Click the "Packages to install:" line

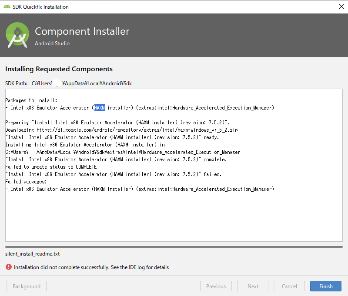tap(31, 100)
